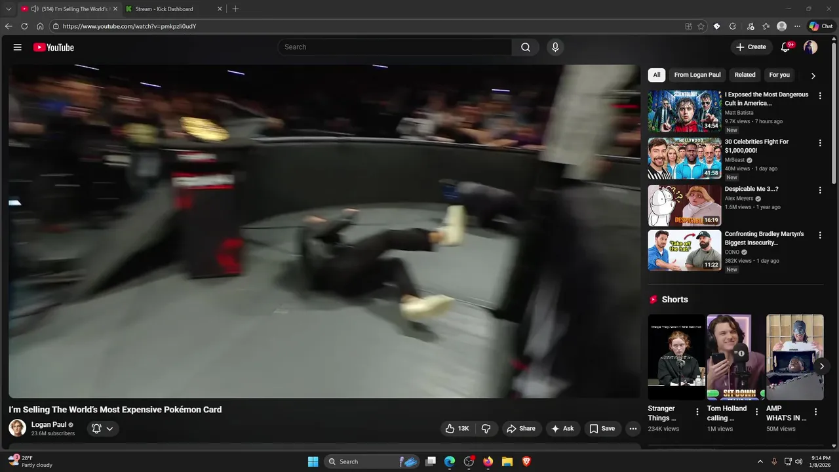Expand the subscription options chevron

[109, 429]
